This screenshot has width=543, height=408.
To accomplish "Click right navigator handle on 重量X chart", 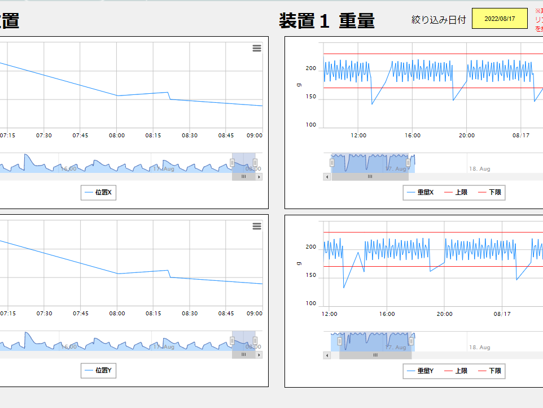I will 408,163.
